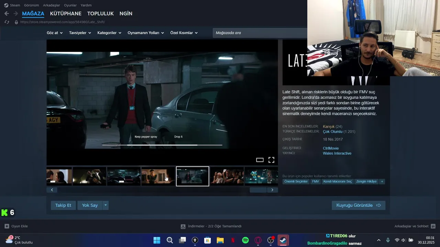Reload the store page with the refresh icon
Image resolution: width=440 pixels, height=247 pixels.
click(7, 22)
